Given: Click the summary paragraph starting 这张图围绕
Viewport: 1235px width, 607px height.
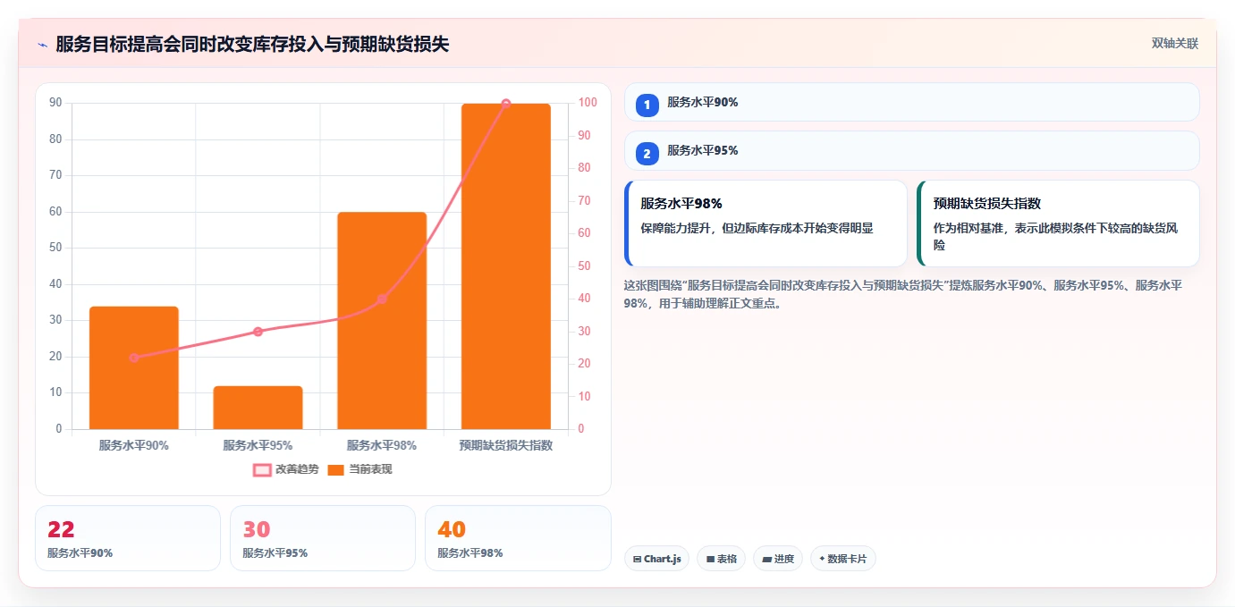Looking at the screenshot, I should coord(903,294).
